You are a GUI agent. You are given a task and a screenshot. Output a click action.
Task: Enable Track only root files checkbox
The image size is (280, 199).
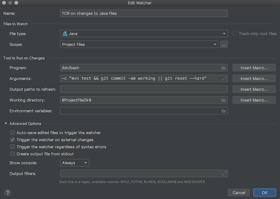pyautogui.click(x=235, y=34)
